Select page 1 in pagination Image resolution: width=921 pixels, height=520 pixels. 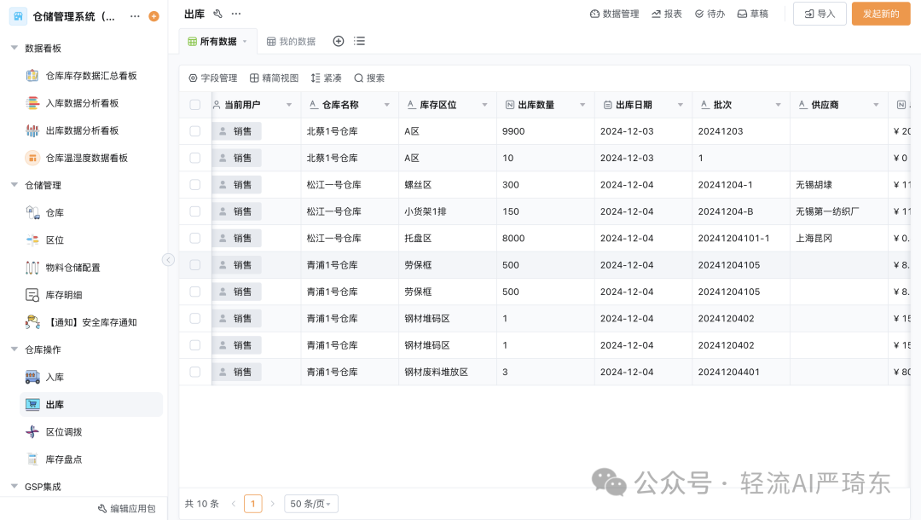(x=253, y=504)
